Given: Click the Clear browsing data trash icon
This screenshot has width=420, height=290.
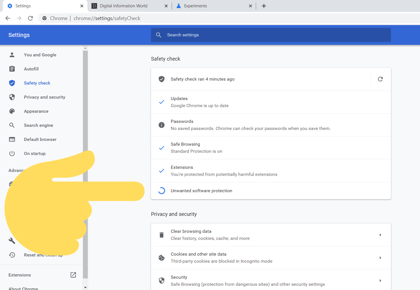Looking at the screenshot, I should coord(161,235).
